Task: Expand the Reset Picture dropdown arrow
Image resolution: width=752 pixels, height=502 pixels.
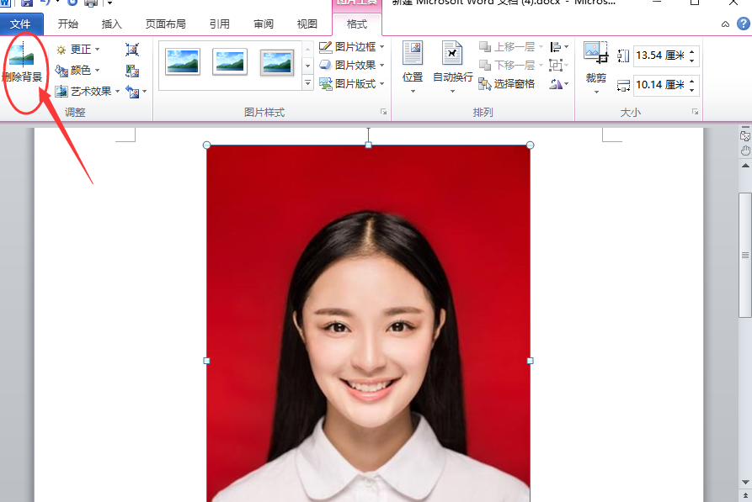Action: (144, 91)
